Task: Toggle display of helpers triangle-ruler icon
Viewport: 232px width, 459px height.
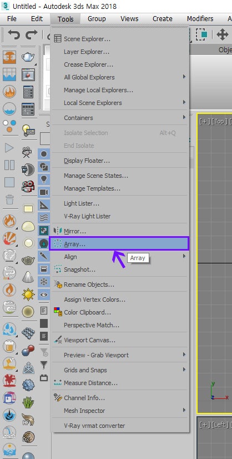Action: 44,205
